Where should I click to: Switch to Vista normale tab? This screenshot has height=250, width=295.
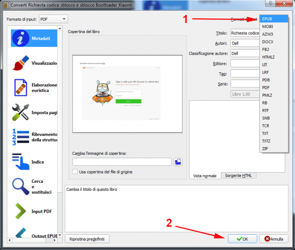click(x=205, y=176)
